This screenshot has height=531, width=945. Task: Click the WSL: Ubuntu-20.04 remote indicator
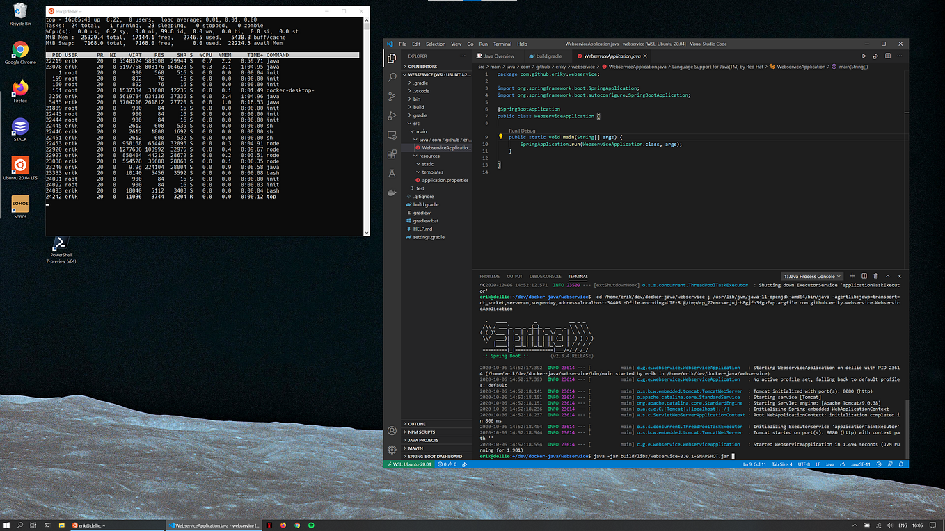click(408, 464)
